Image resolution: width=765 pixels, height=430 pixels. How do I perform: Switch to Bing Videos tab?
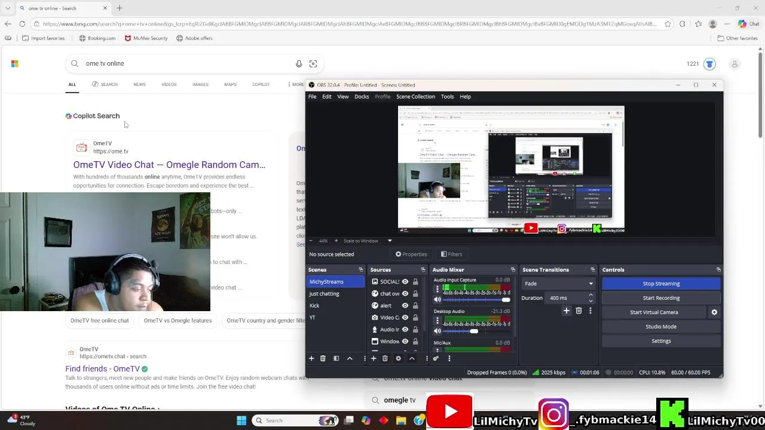click(x=169, y=84)
